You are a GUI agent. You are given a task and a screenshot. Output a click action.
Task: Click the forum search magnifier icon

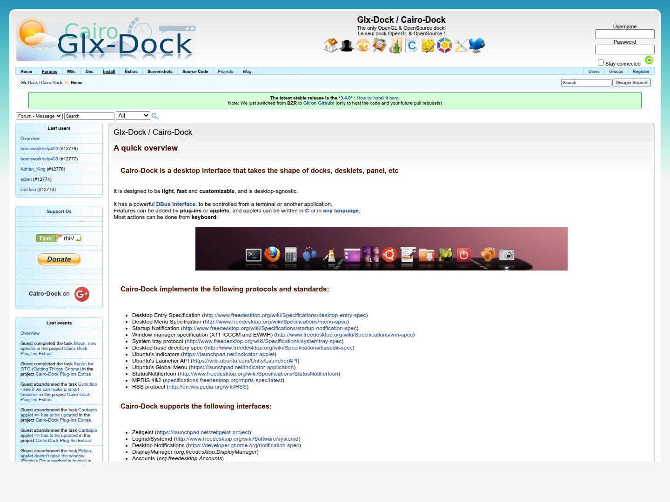click(x=155, y=116)
